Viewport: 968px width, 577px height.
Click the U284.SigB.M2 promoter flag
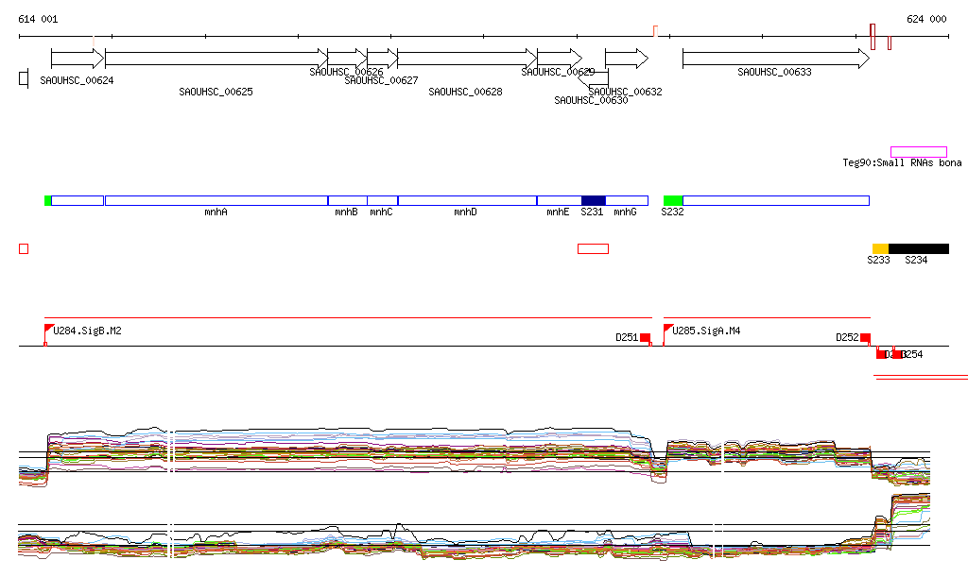(x=49, y=330)
